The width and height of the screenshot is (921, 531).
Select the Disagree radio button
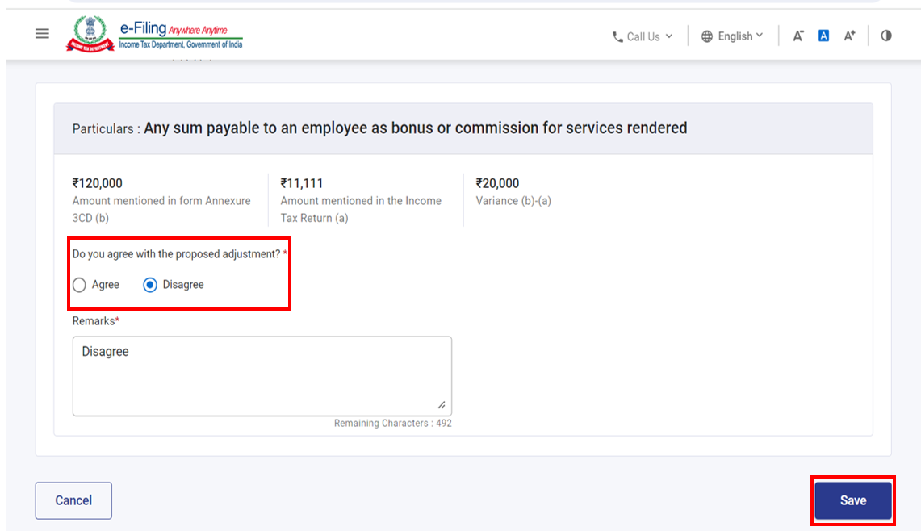[x=150, y=285]
